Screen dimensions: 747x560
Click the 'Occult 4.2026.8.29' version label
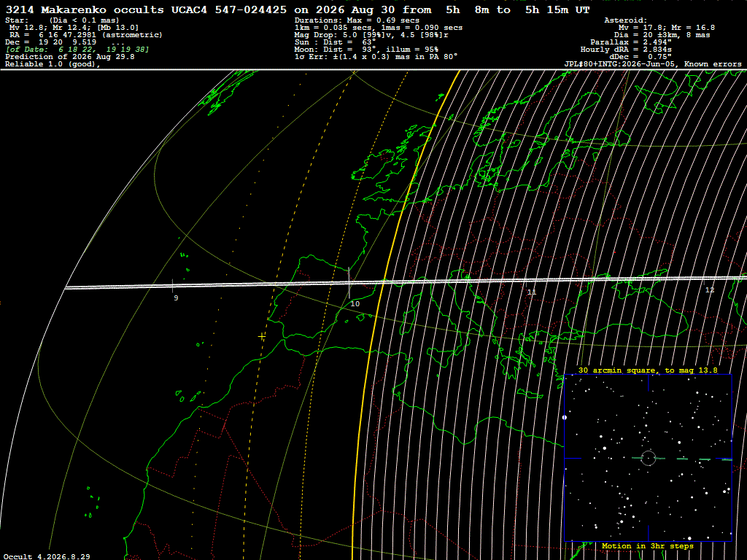pos(47,556)
